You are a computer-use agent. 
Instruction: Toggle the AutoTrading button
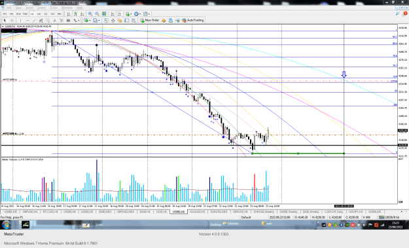(193, 20)
